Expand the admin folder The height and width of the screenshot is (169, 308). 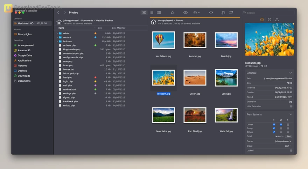(x=57, y=34)
